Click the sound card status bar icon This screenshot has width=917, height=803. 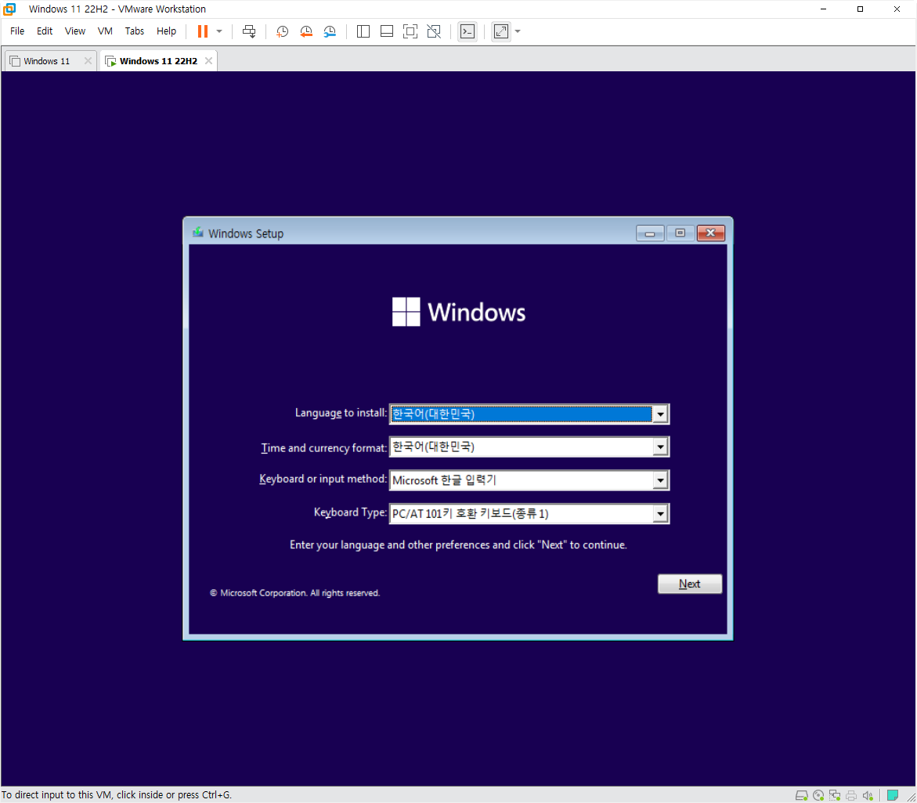[868, 795]
